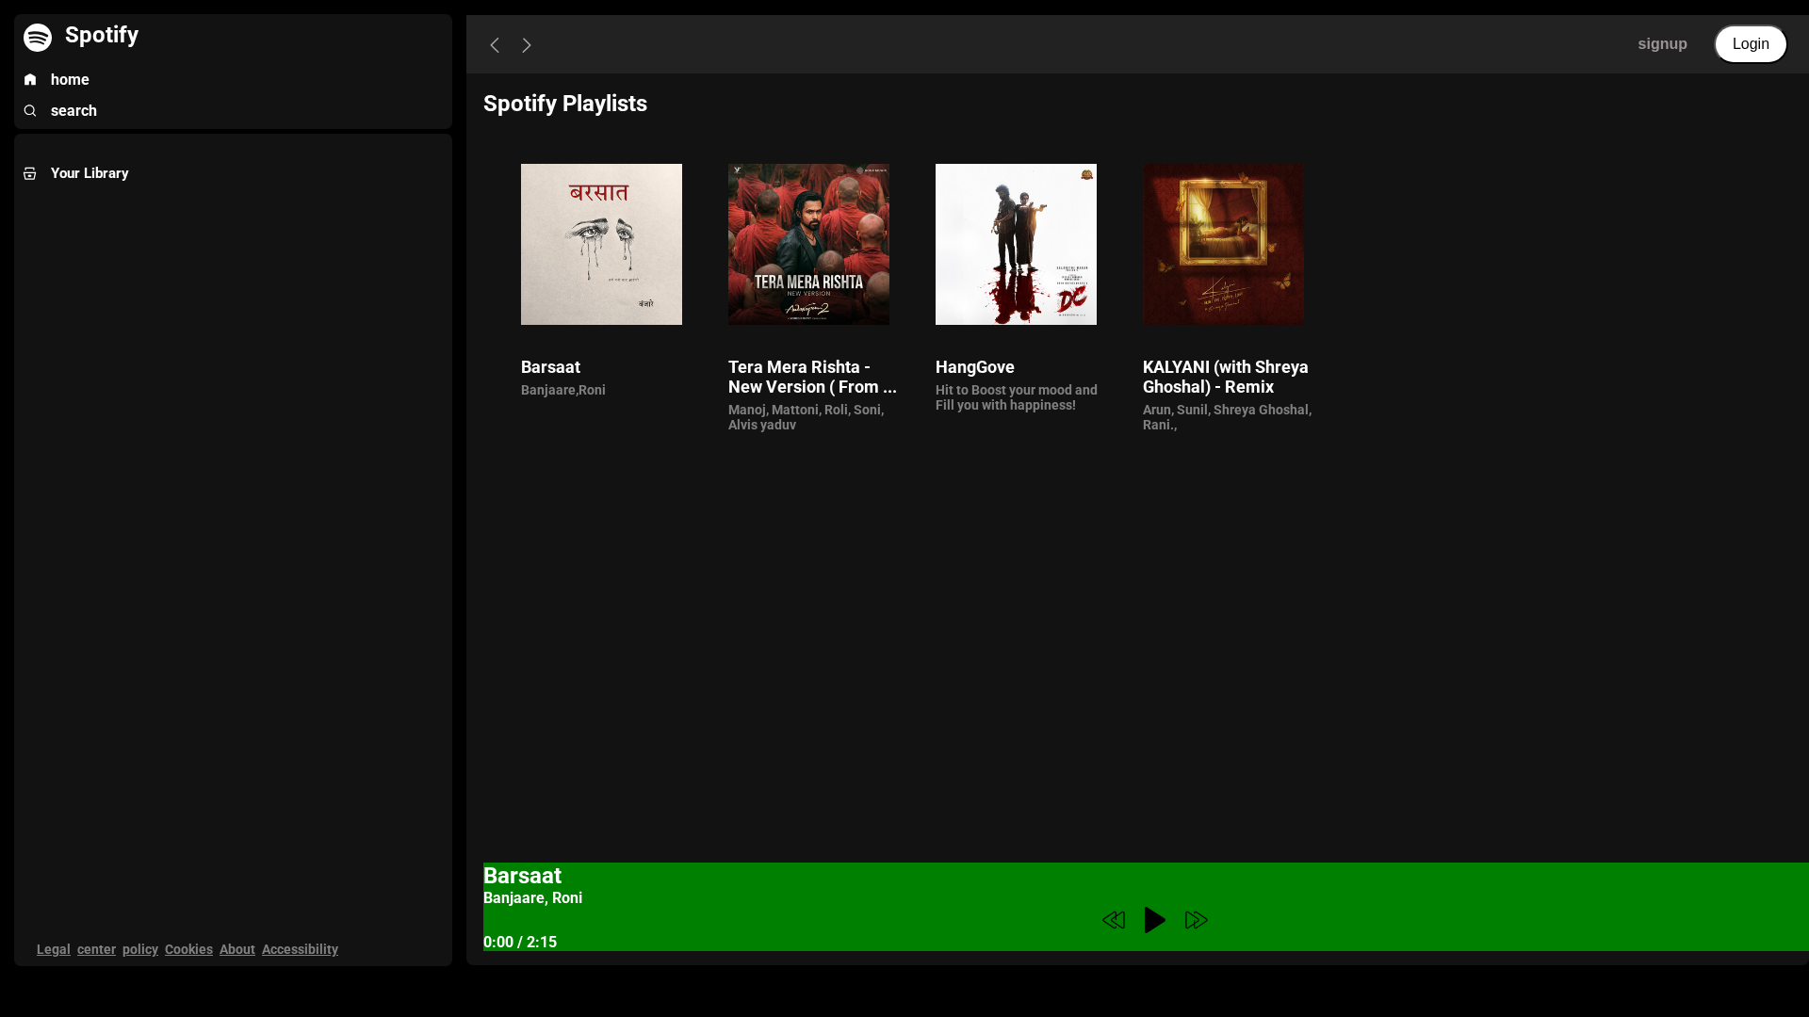Click the Banjaare,Roni artist text on the card
The height and width of the screenshot is (1017, 1809).
[563, 390]
